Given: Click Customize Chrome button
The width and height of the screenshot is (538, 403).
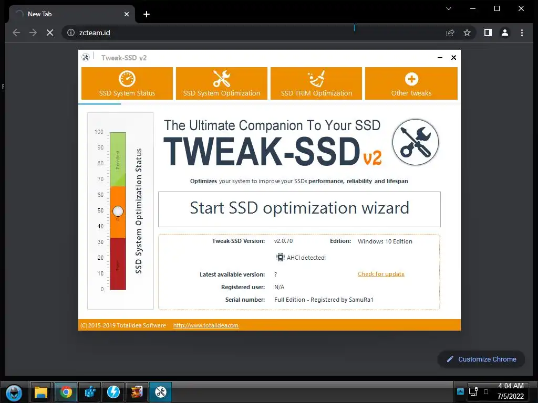Looking at the screenshot, I should (x=481, y=359).
